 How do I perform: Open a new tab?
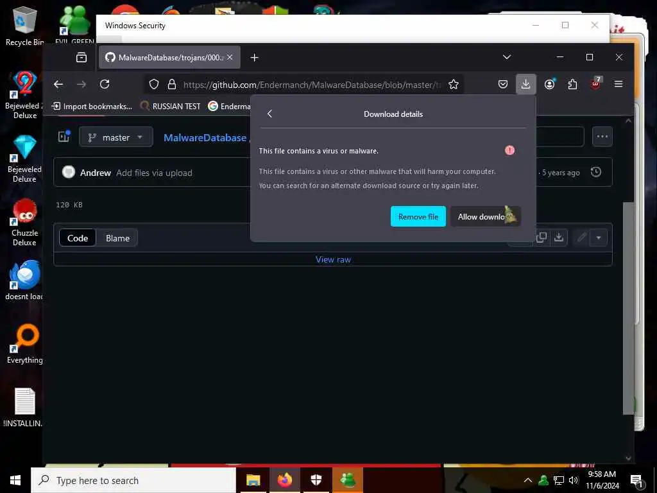coord(254,57)
